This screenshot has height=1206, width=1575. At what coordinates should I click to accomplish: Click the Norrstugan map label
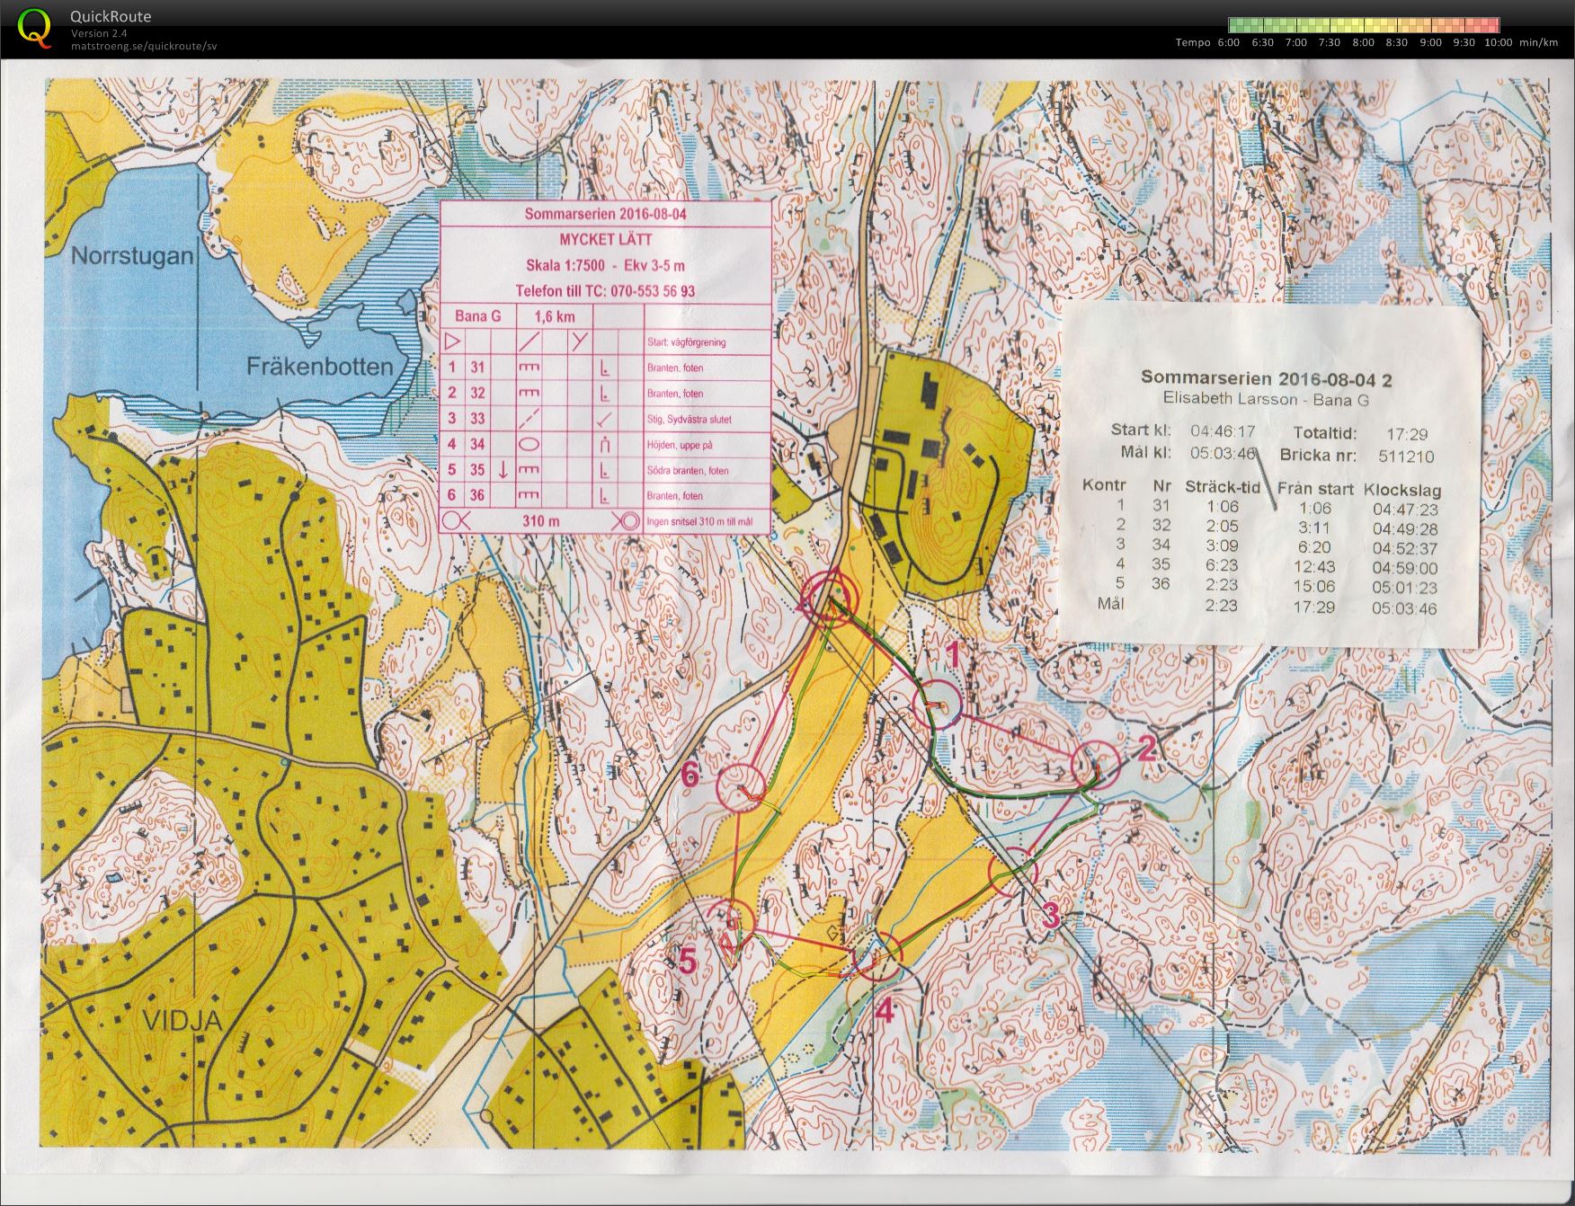(x=132, y=255)
